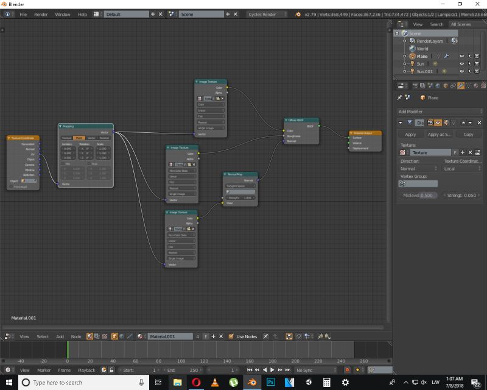Enable snapping via the magnet icon

298,336
